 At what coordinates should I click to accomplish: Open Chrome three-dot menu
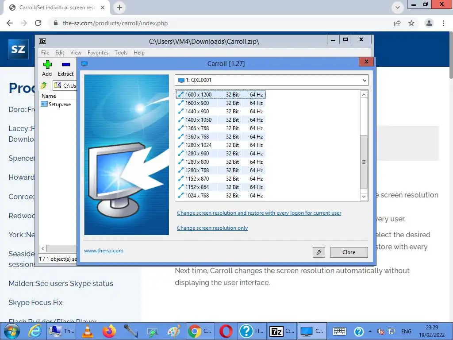tap(443, 23)
